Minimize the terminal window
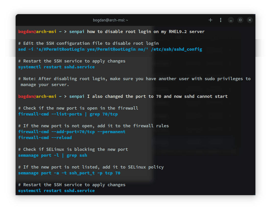Viewport: 271px width, 209px height. 231,20
